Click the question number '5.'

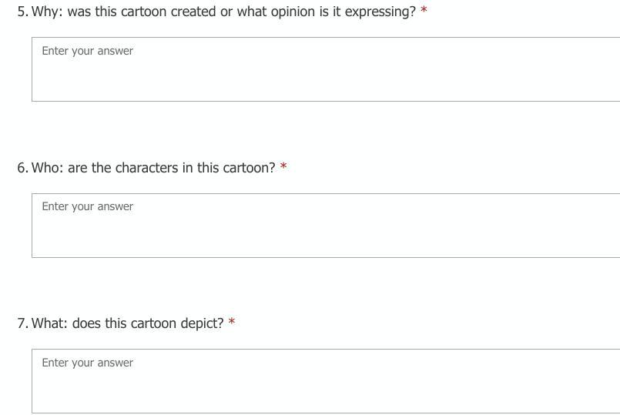[22, 12]
